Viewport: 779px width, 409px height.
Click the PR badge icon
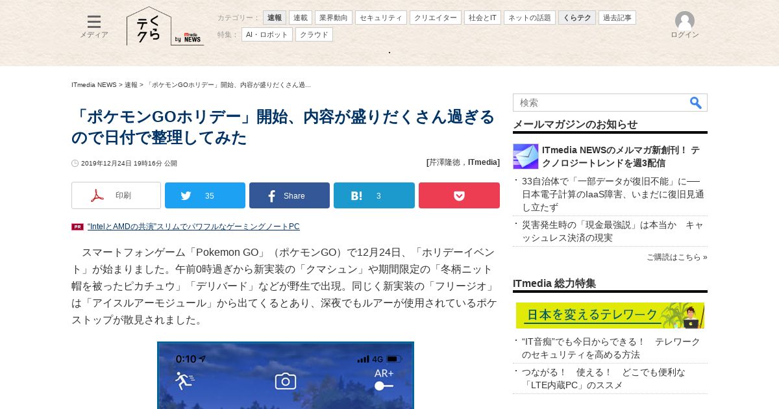click(x=77, y=227)
